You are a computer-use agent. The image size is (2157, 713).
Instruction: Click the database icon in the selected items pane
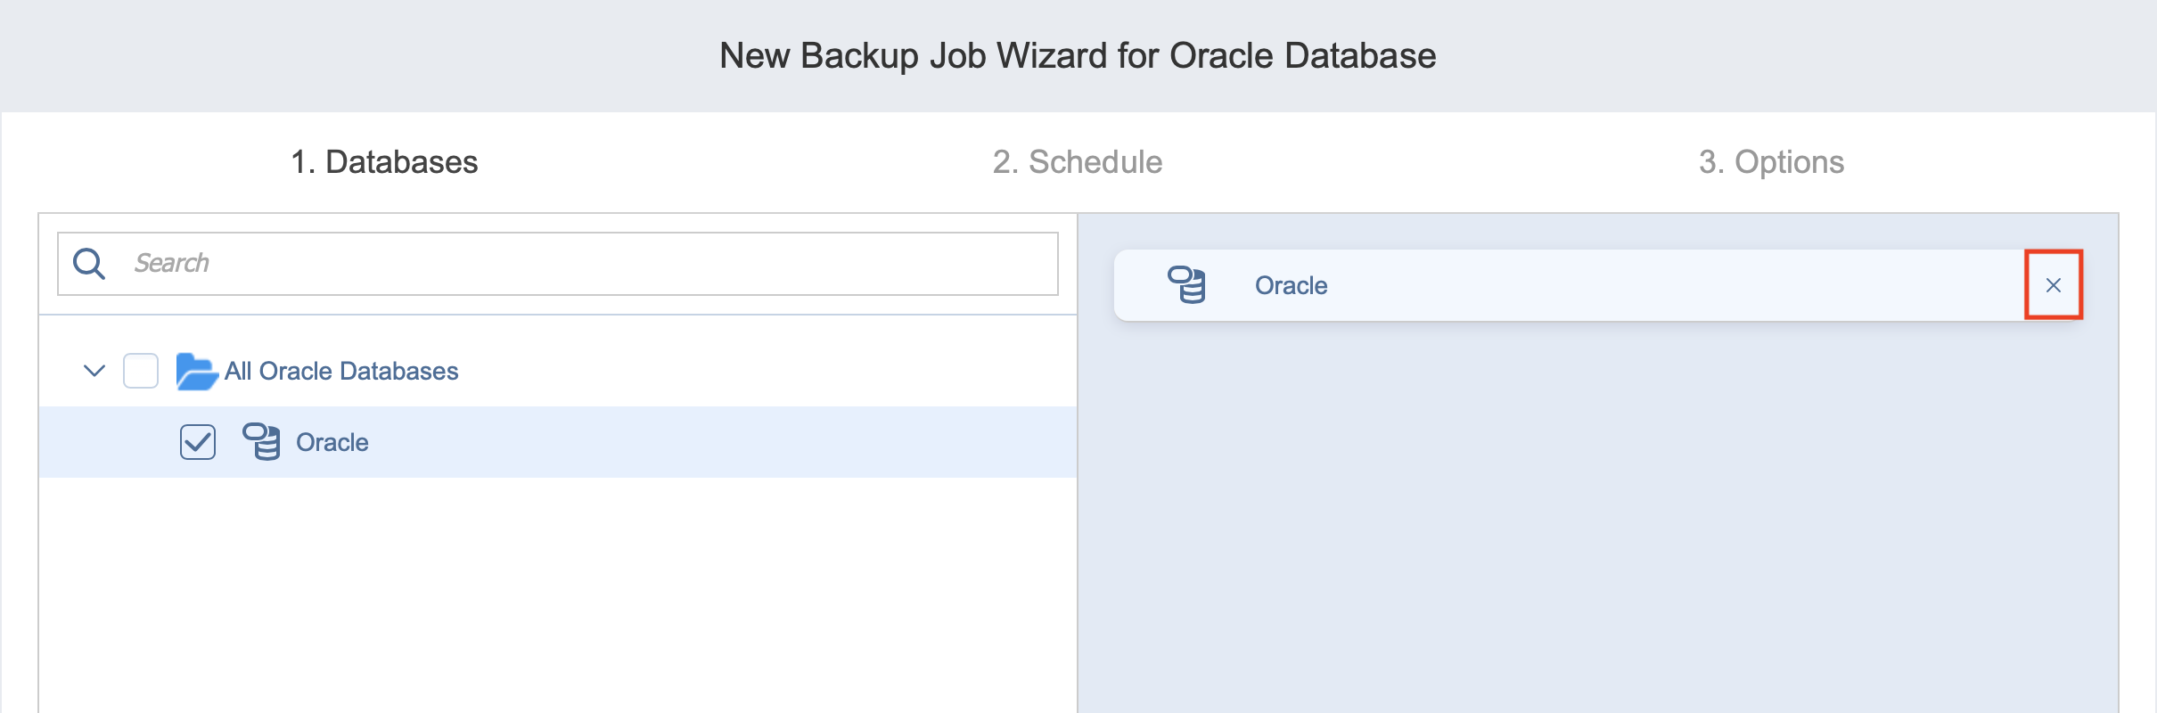click(x=1186, y=285)
